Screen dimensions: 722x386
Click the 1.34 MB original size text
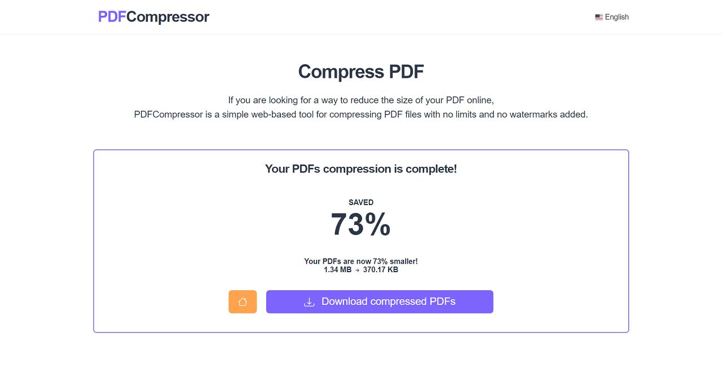click(x=337, y=270)
